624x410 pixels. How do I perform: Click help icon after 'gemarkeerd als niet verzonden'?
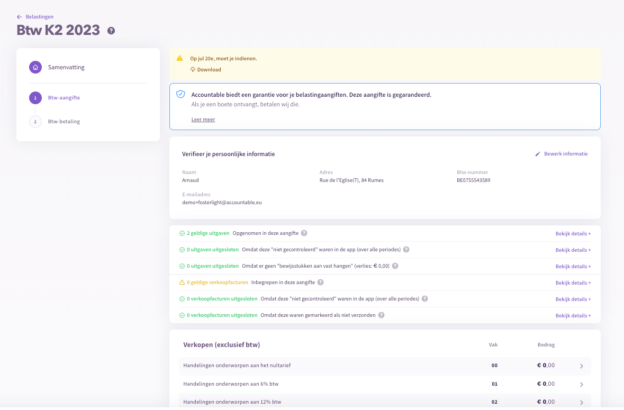pos(381,315)
